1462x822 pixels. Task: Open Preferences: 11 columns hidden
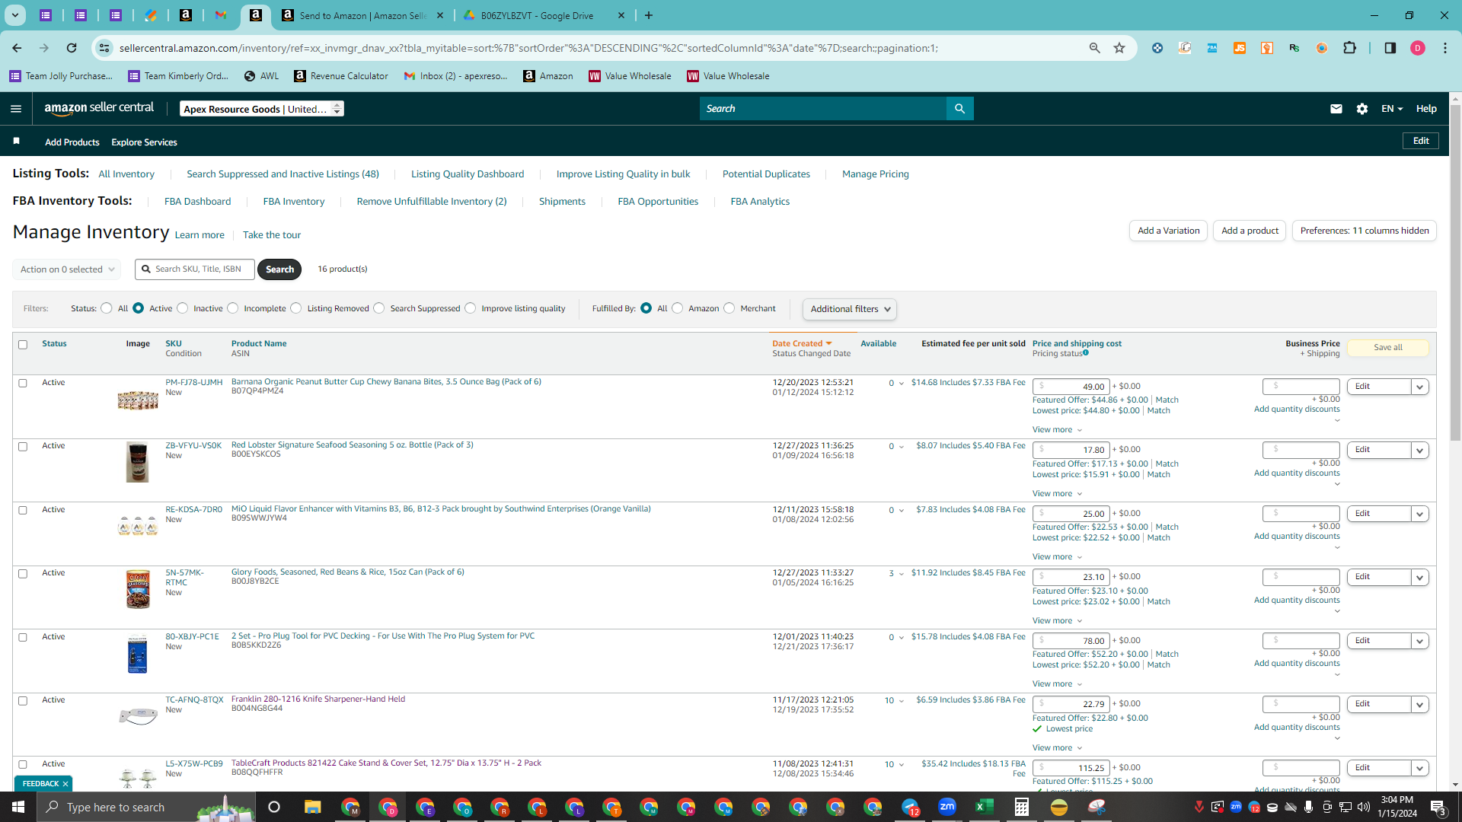pos(1365,231)
